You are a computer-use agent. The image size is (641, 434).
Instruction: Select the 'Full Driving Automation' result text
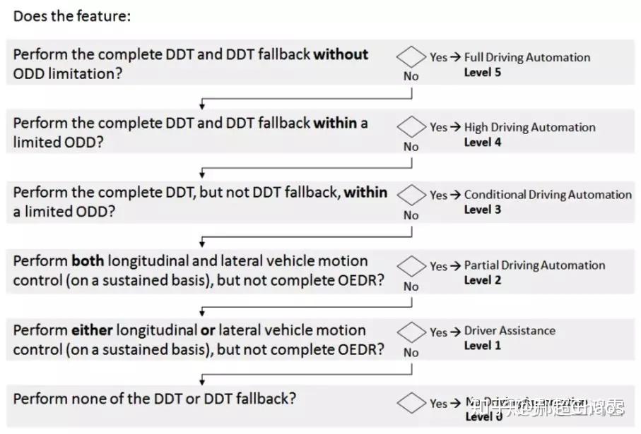[x=527, y=58]
